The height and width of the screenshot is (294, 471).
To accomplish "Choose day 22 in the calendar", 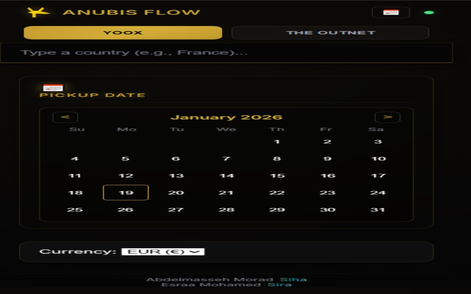I will click(277, 193).
